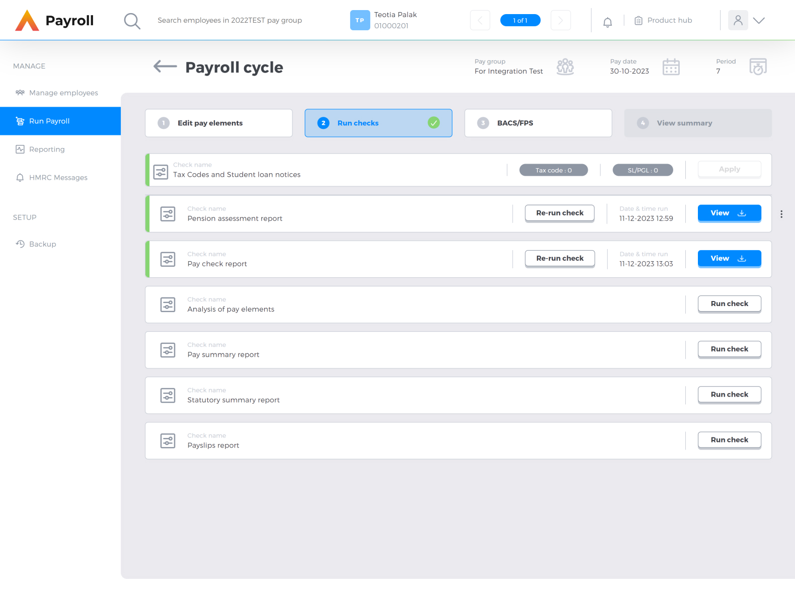
Task: Expand the user account chevron
Action: tap(759, 21)
